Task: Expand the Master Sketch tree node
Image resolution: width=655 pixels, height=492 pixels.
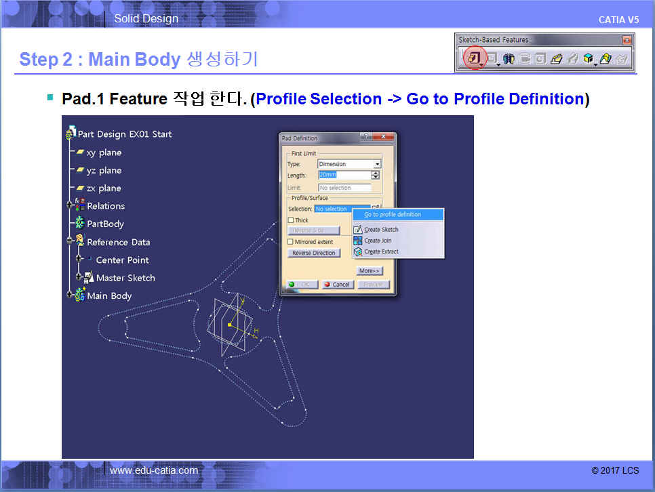Action: [79, 276]
